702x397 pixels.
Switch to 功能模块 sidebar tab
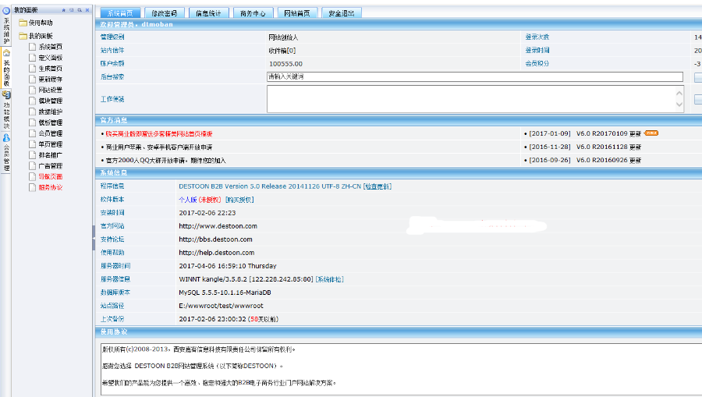tap(6, 115)
